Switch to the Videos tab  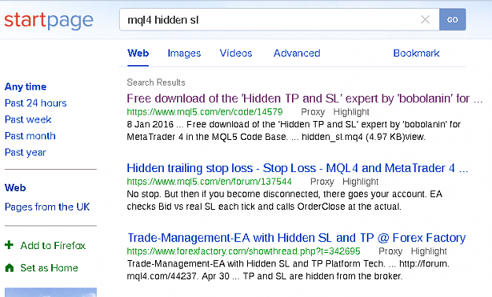click(235, 53)
